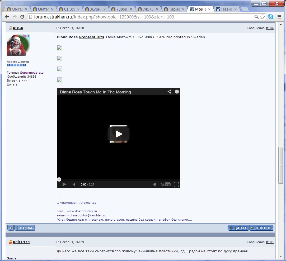Open a new tab button
Screen dimensions: 286x261
click(245, 9)
